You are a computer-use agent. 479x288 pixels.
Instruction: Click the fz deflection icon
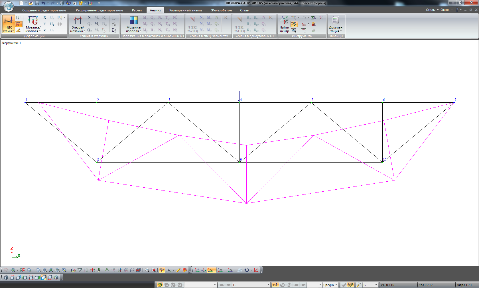(114, 24)
